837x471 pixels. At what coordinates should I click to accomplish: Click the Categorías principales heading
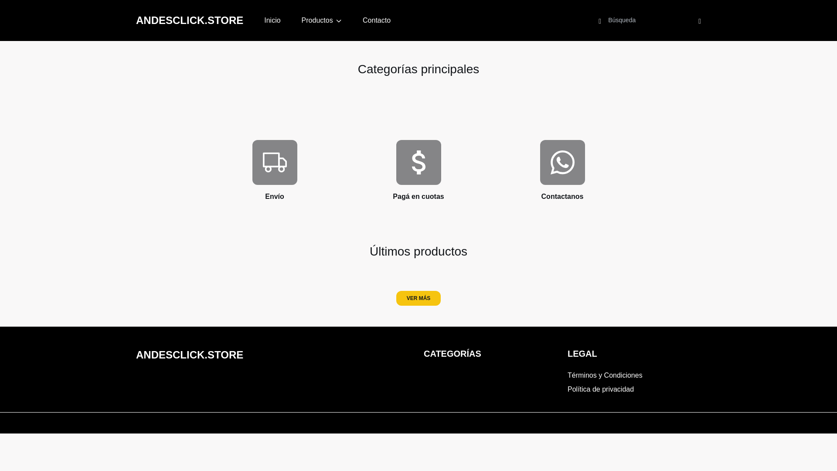pos(418,69)
